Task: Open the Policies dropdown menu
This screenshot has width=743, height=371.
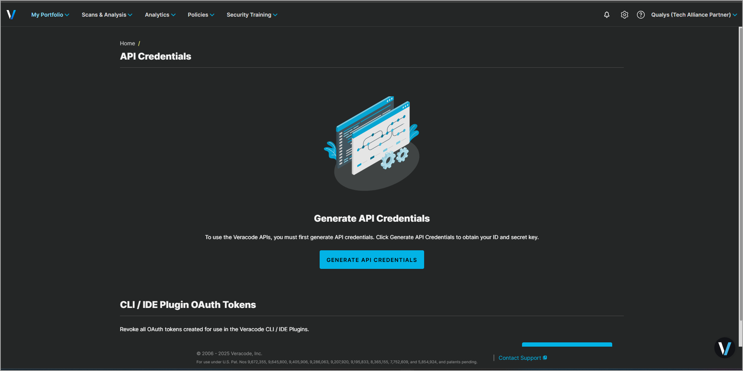Action: pos(201,15)
